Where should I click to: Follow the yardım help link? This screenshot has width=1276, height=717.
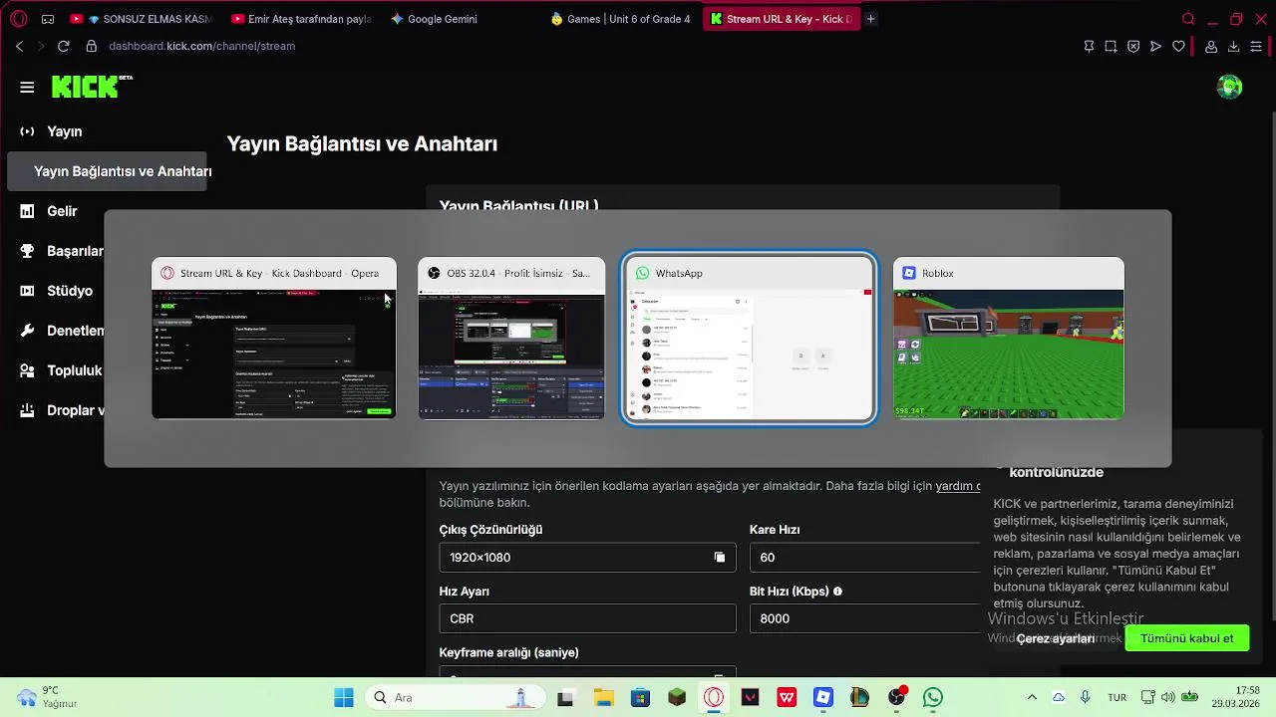pos(957,486)
